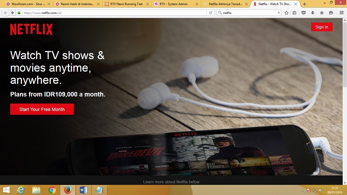Viewport: 347px width, 195px height.
Task: Click the Firefox back arrow button
Action: click(x=5, y=13)
